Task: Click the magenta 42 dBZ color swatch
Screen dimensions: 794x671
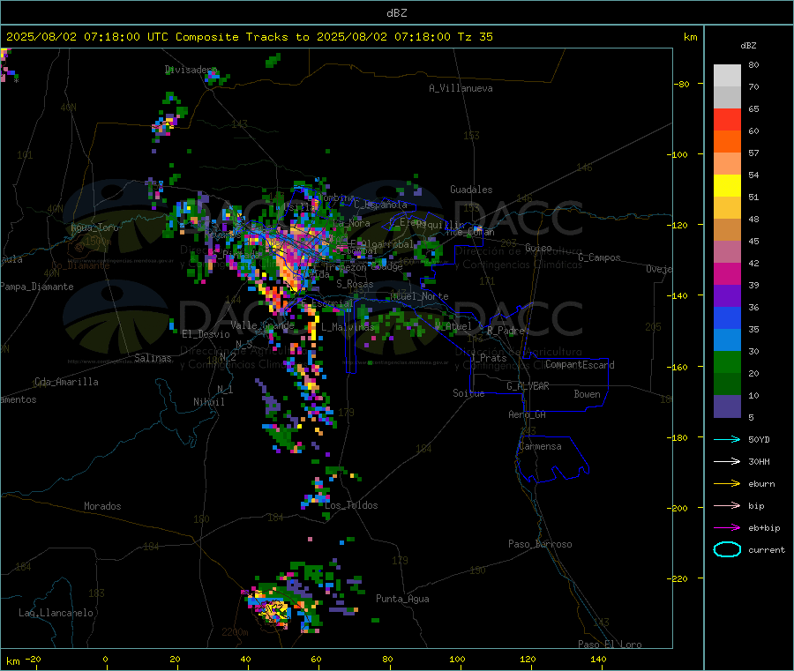Action: (x=727, y=273)
